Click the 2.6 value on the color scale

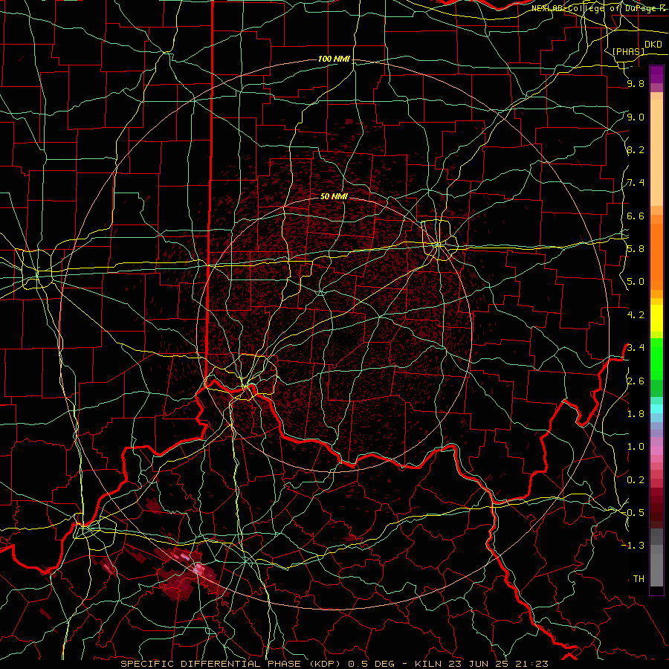point(636,381)
